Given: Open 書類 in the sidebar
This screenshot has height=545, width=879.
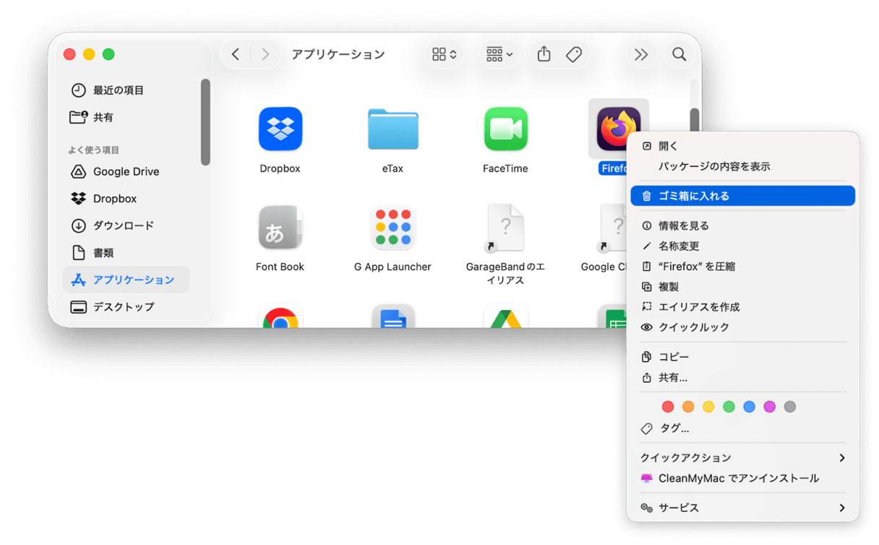Looking at the screenshot, I should pos(126,253).
